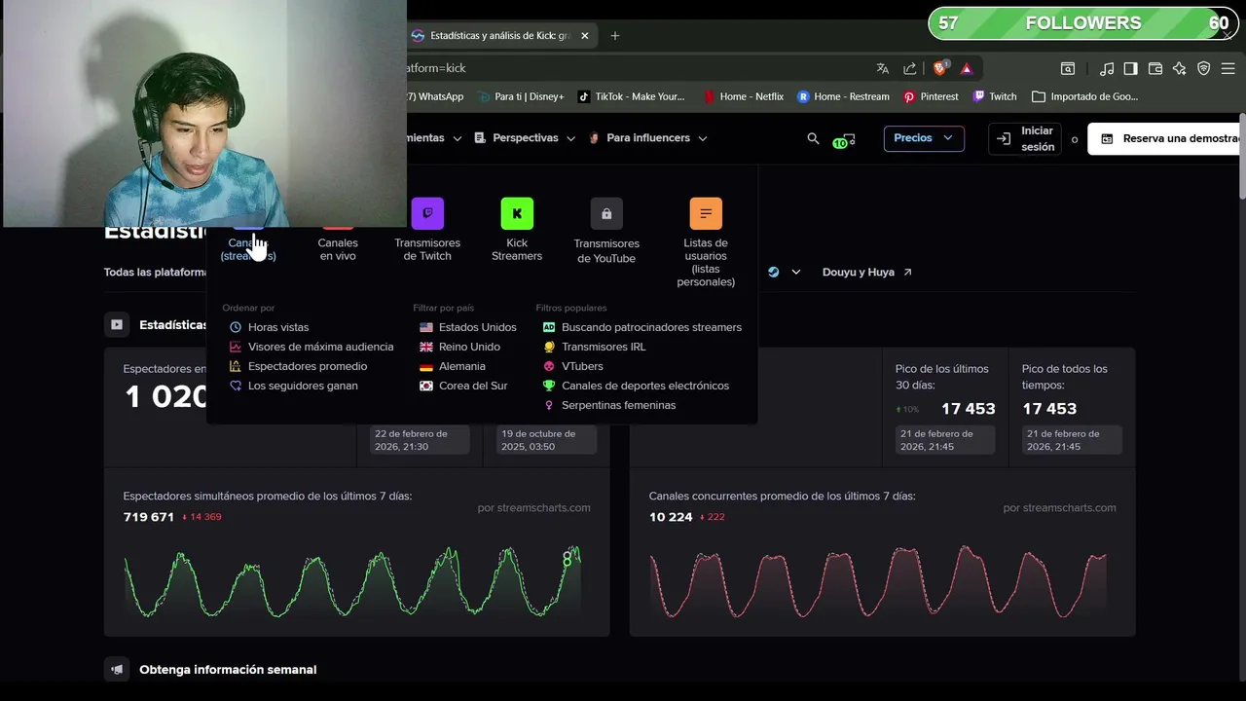This screenshot has height=701, width=1246.
Task: Expand the platform chevron beside Douyu y Huya
Action: point(795,273)
